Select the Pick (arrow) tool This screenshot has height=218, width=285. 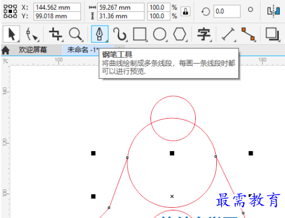click(x=11, y=34)
